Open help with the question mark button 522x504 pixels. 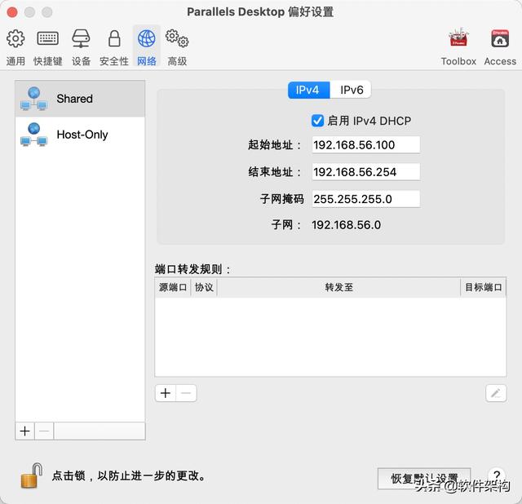497,475
